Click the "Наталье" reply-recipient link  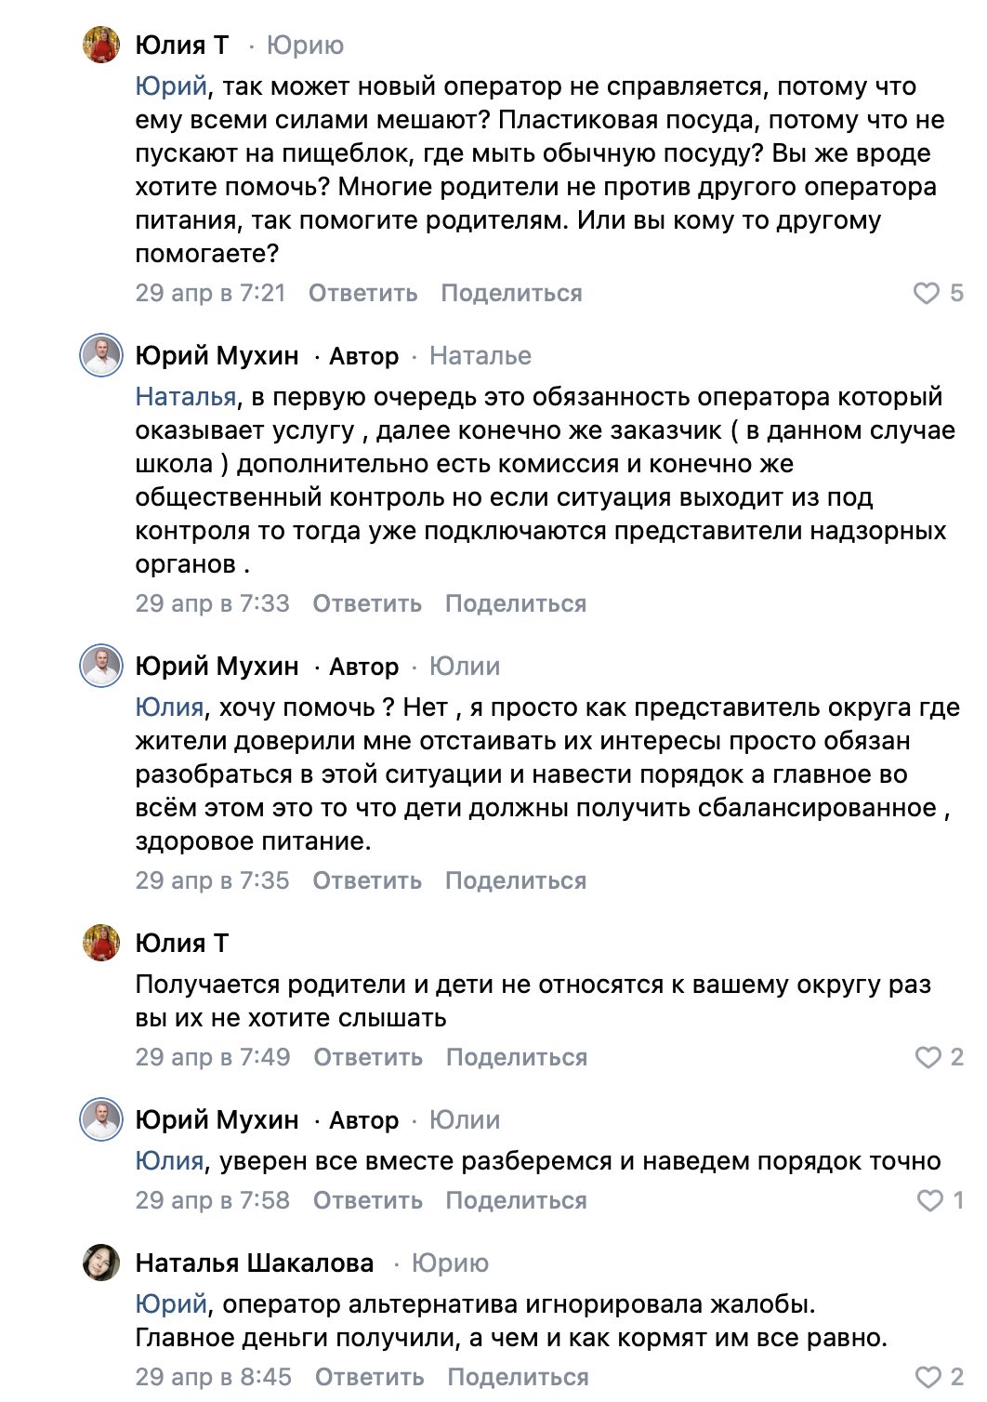click(x=480, y=356)
